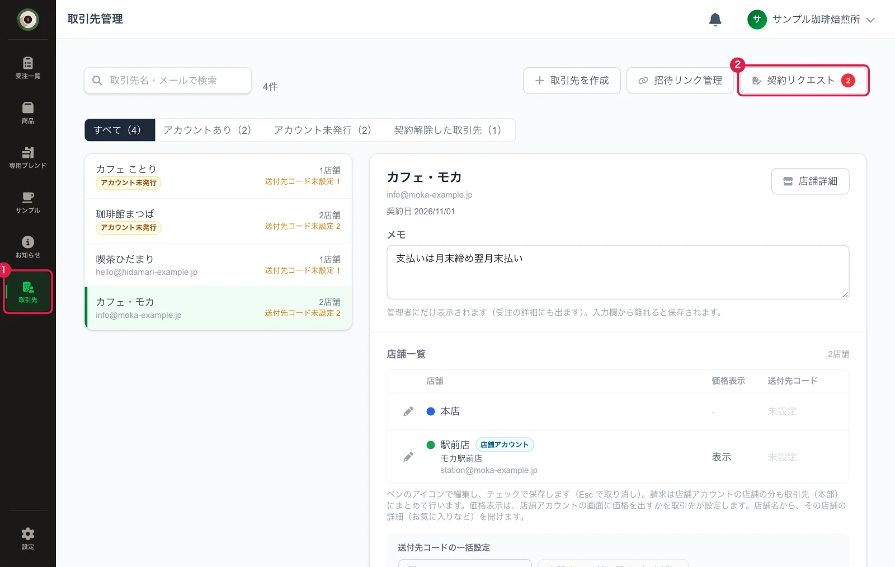Image resolution: width=895 pixels, height=567 pixels.
Task: Select カフェ ことり in the list
Action: coord(218,176)
